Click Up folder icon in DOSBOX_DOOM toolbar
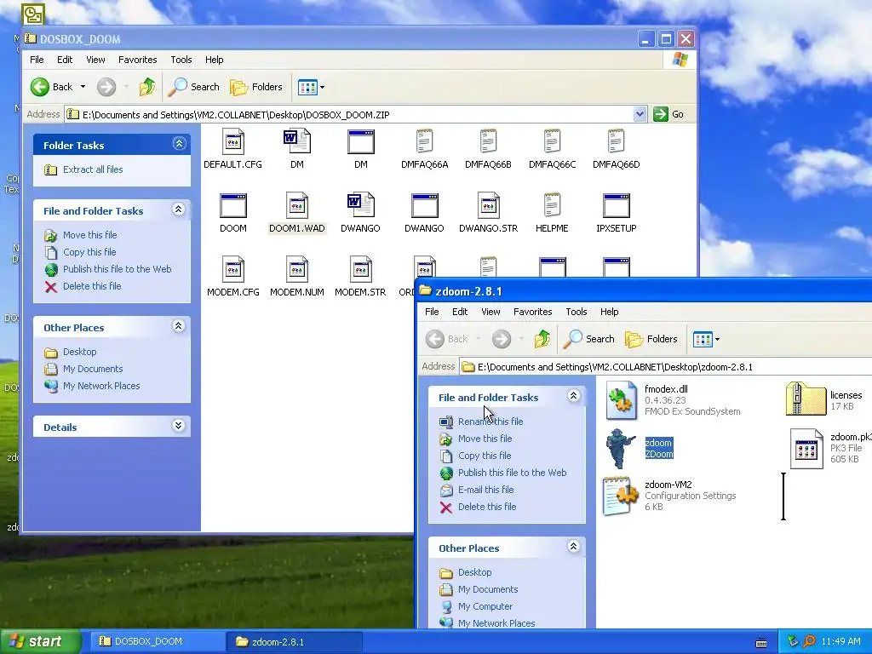The image size is (872, 654). [146, 87]
